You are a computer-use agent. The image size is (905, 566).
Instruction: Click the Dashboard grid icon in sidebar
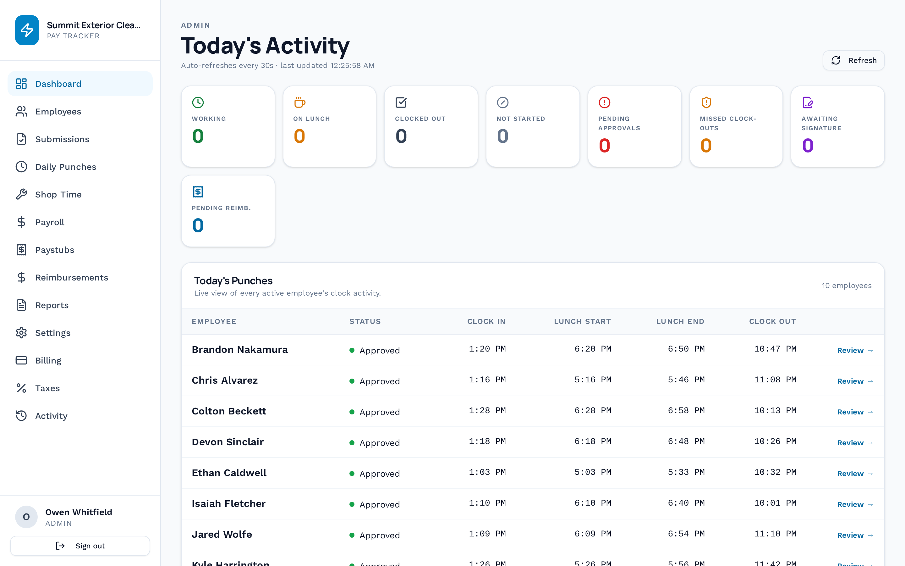[21, 83]
